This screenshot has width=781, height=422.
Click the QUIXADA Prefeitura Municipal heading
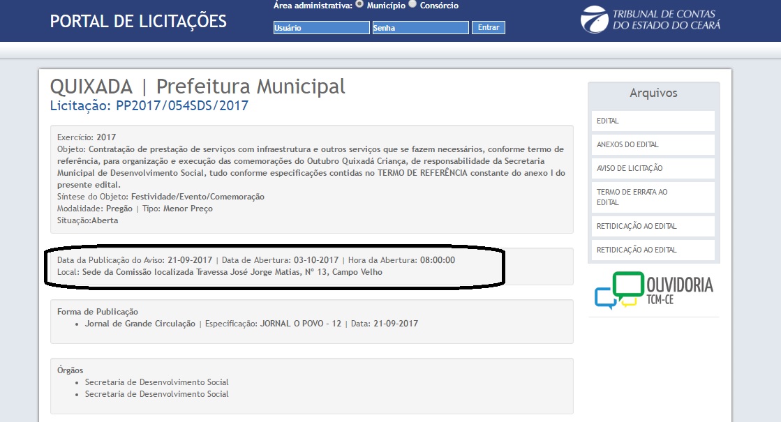coord(198,86)
